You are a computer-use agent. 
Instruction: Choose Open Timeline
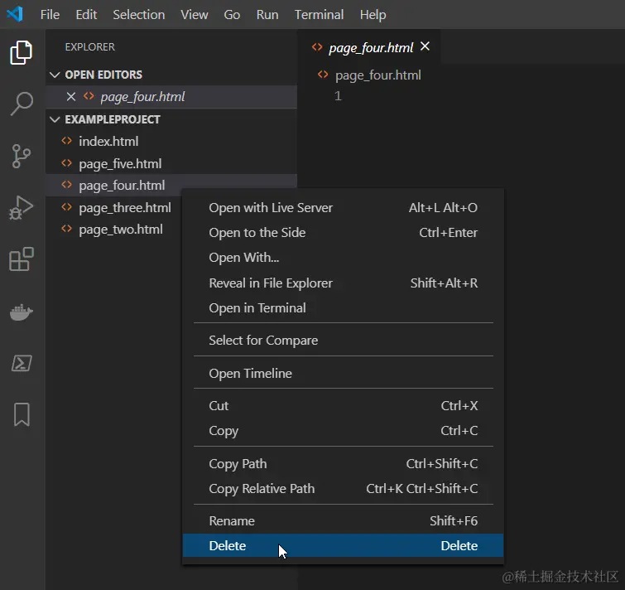(x=343, y=374)
